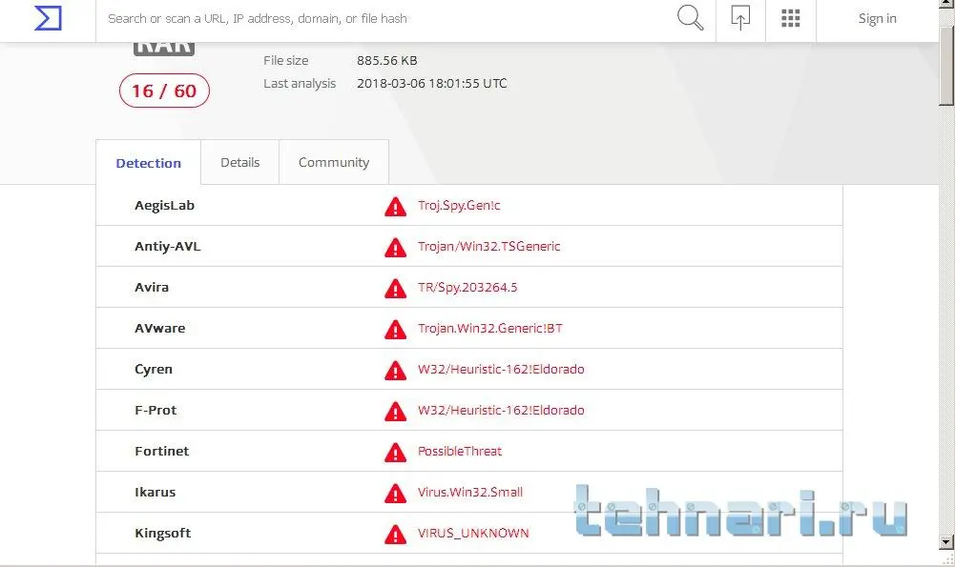Image resolution: width=955 pixels, height=567 pixels.
Task: Click the warning icon in the AegisLab row
Action: [x=395, y=207]
